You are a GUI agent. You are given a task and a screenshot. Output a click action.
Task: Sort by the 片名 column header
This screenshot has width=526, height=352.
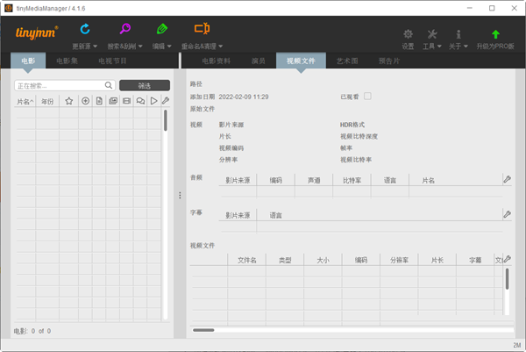coord(25,102)
